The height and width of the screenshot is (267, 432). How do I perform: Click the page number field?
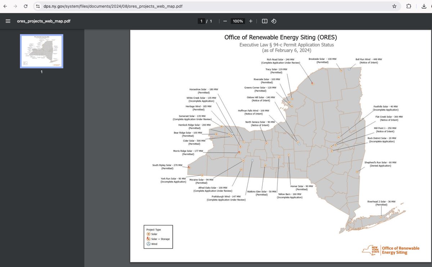click(x=202, y=21)
